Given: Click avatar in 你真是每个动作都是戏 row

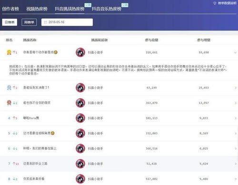Looking at the screenshot, I should 80,52.
